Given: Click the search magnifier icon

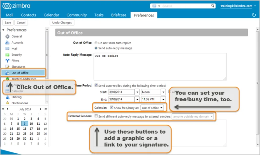Looking at the screenshot, I should coord(213,6).
